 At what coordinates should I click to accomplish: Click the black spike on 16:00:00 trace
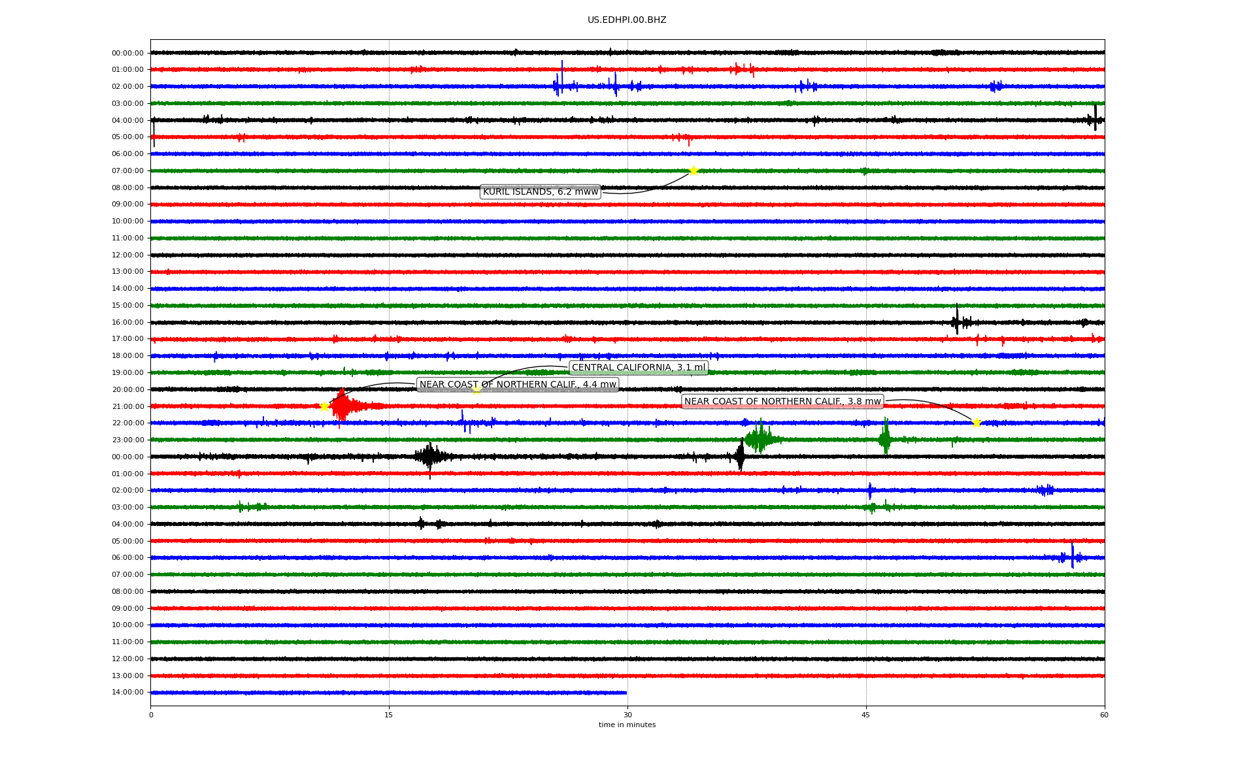click(x=957, y=320)
